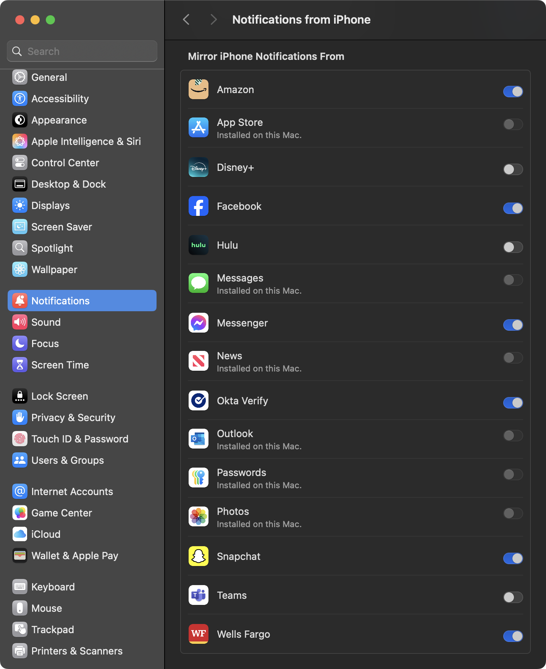Click the Okta Verify app icon
Viewport: 546px width, 669px height.
(x=199, y=400)
